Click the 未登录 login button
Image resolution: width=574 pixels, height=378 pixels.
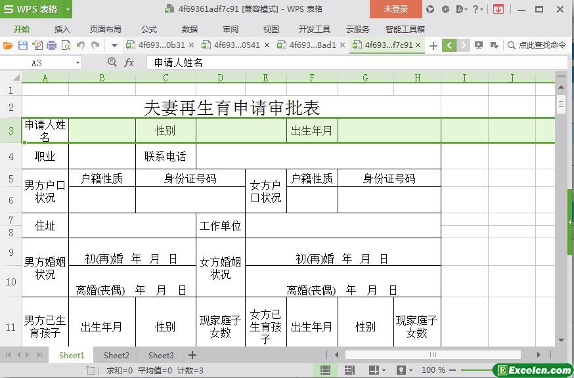pos(395,9)
